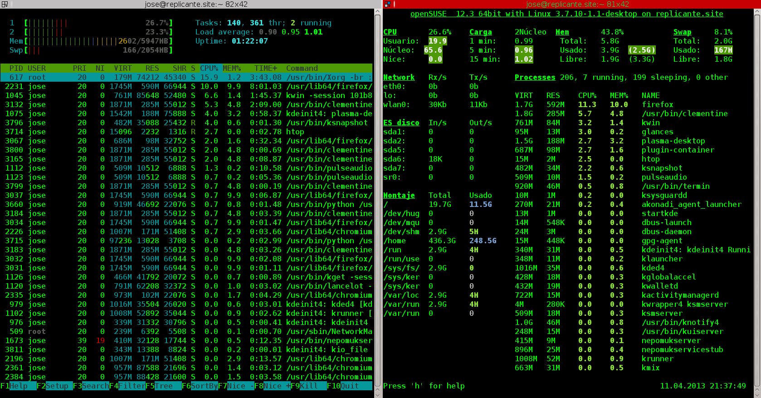Click F8 Nice + to raise niceness
This screenshot has height=398, width=761.
coord(273,386)
